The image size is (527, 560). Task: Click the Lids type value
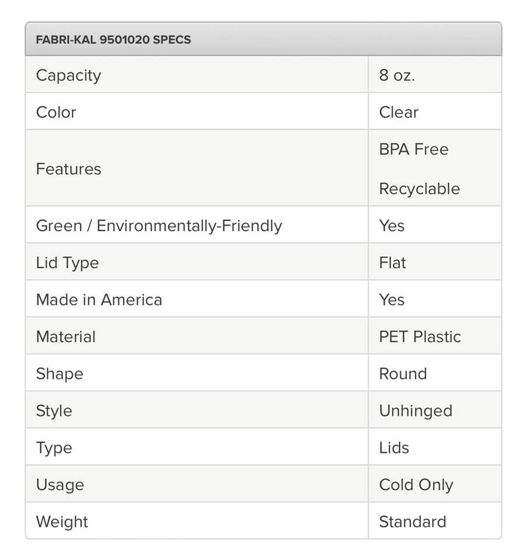tap(394, 447)
